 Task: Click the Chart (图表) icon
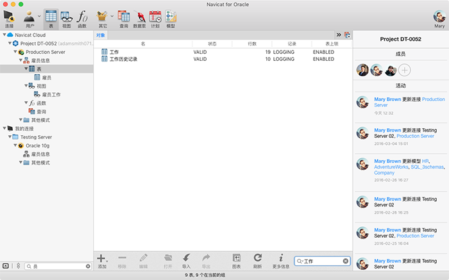236,261
